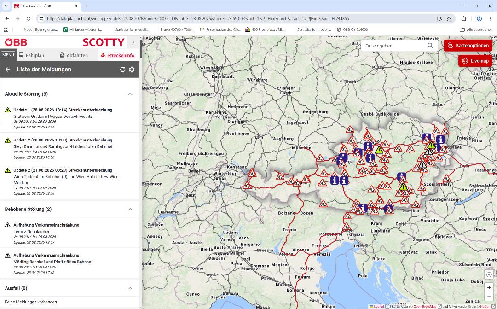The height and width of the screenshot is (309, 497).
Task: Click warning icon of Ternitz-Neunkirchen entry
Action: click(8, 225)
